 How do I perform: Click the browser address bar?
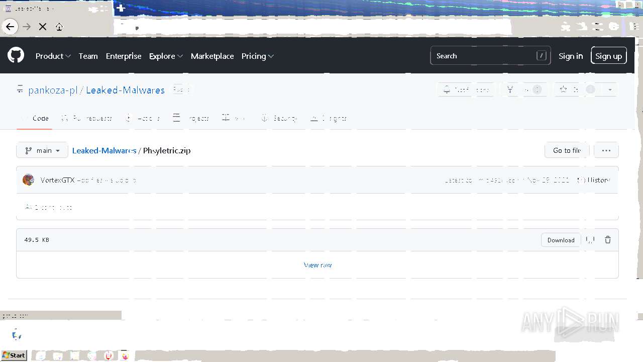click(x=311, y=27)
